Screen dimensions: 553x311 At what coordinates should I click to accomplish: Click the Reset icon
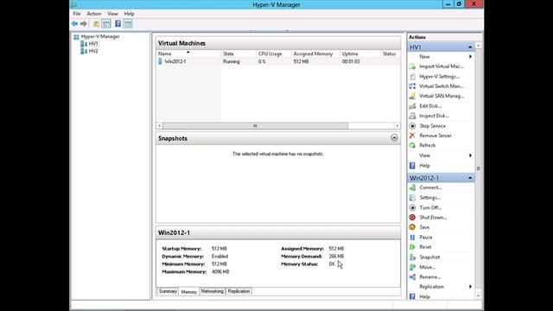(x=412, y=247)
